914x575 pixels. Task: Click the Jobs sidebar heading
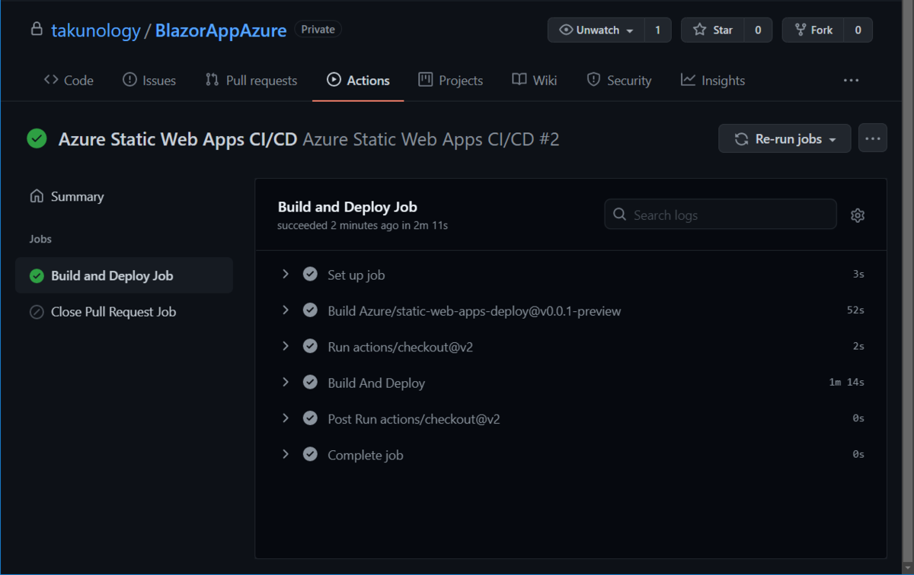pos(40,239)
